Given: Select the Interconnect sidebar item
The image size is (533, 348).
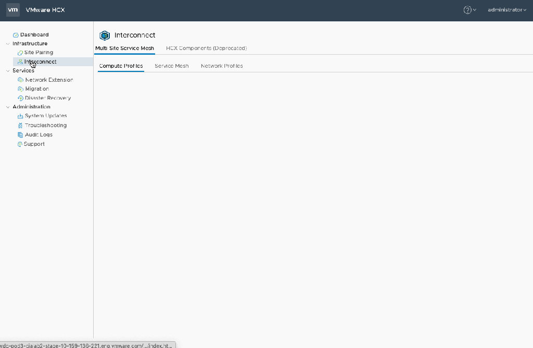Looking at the screenshot, I should [41, 62].
